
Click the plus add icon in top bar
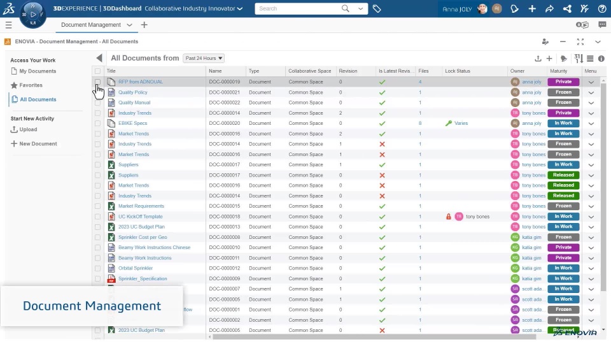click(x=532, y=8)
